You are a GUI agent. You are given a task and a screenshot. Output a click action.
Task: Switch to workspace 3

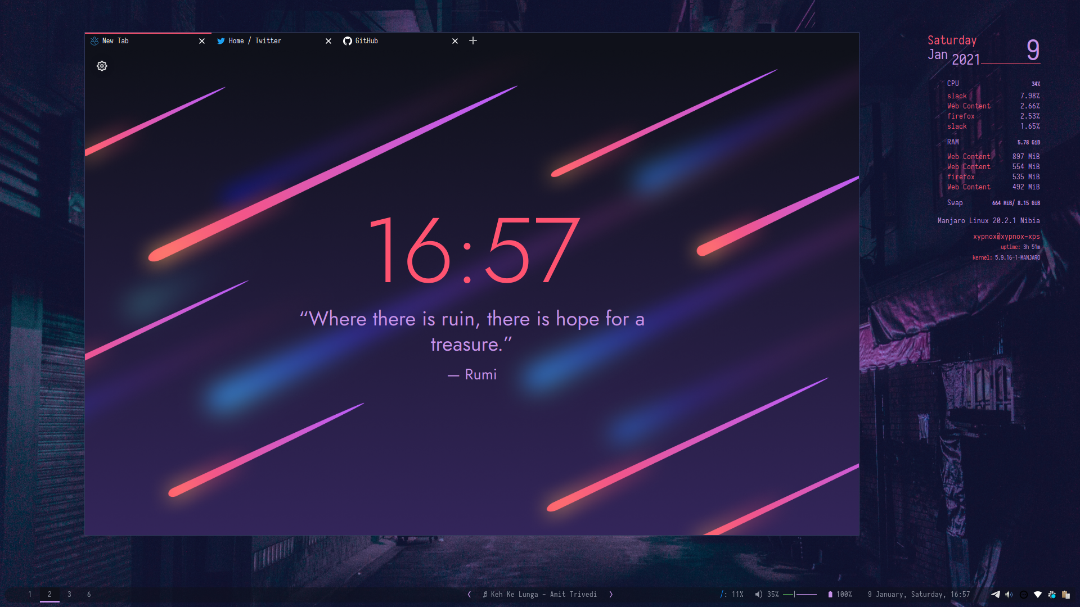click(69, 594)
